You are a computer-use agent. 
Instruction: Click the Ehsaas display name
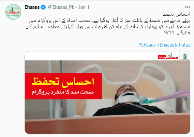tap(32, 7)
